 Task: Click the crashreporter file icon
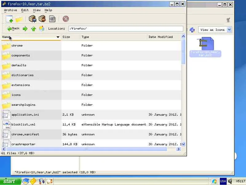click(x=6, y=143)
